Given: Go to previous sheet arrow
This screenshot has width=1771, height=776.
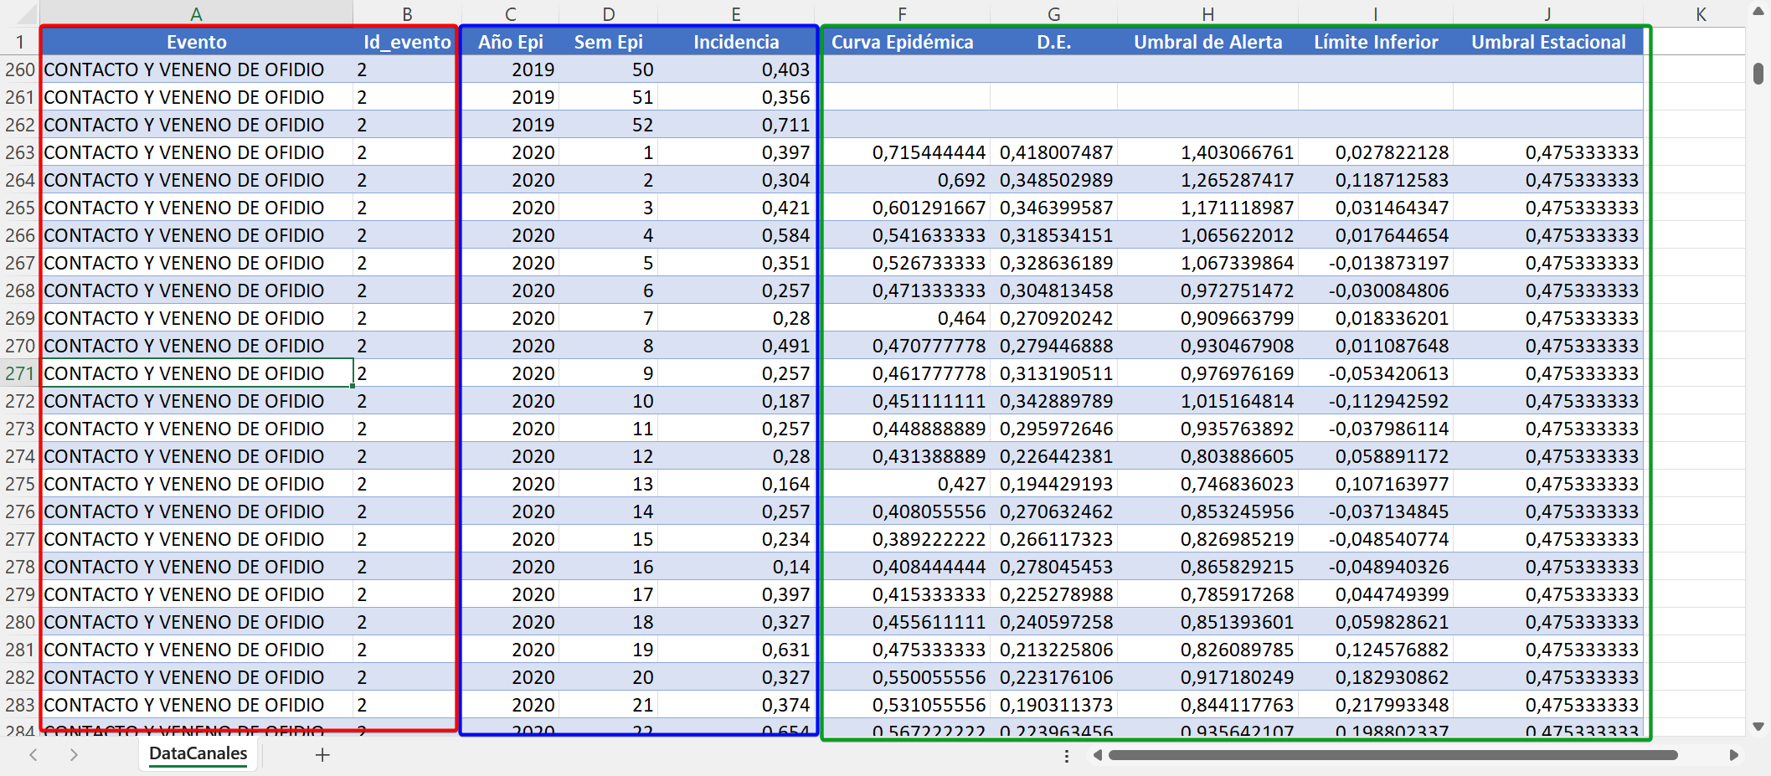Looking at the screenshot, I should coord(33,755).
